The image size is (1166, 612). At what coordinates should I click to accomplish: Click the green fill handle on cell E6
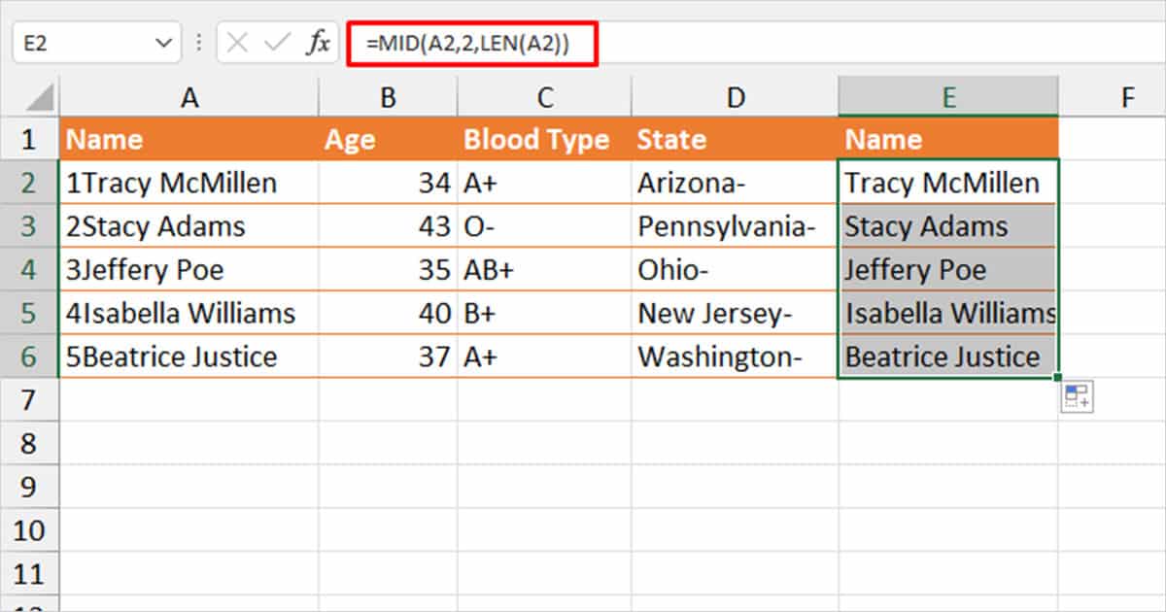pyautogui.click(x=1058, y=378)
